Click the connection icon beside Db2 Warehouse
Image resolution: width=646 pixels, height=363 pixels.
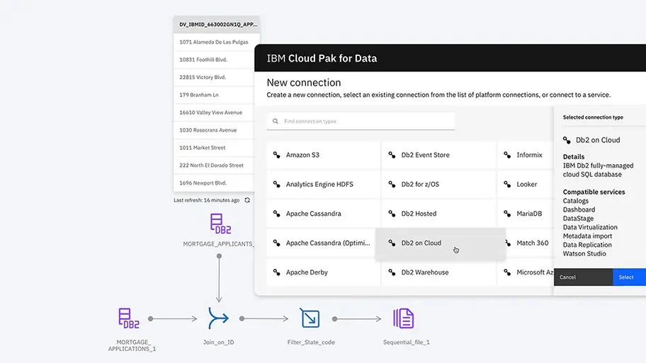pos(392,272)
